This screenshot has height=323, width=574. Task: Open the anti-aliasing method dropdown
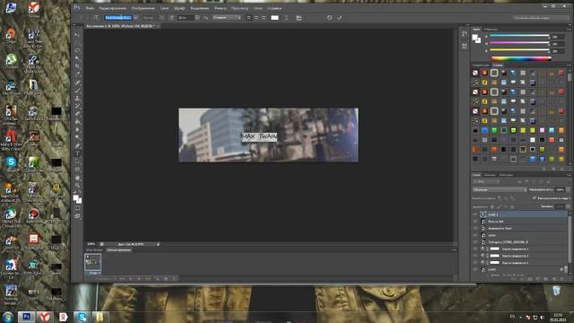pos(227,18)
